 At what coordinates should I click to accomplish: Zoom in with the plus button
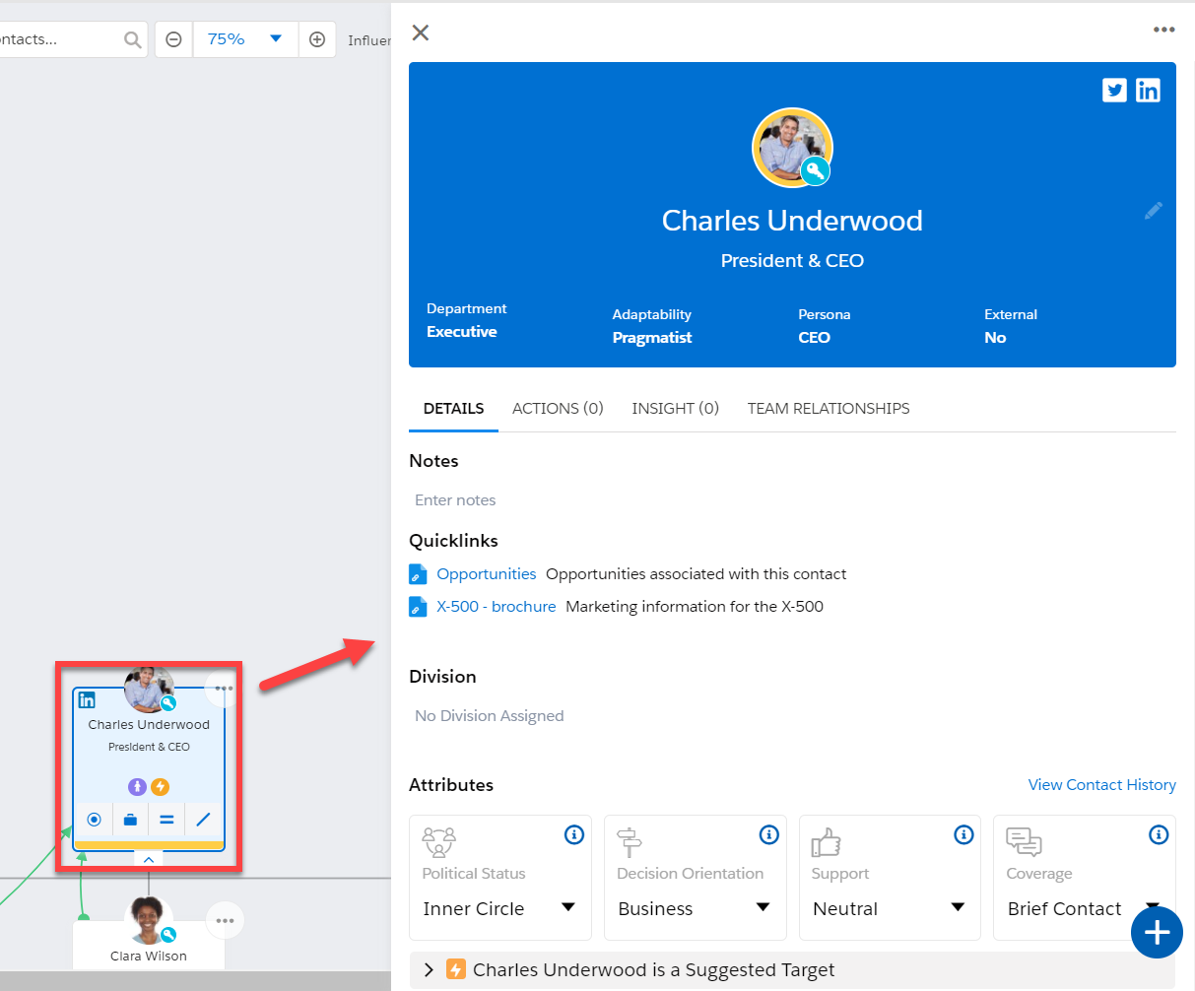pos(317,39)
